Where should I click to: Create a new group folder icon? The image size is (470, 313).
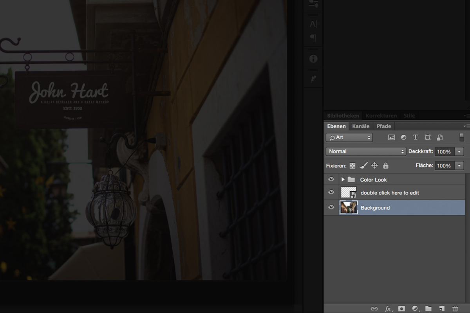click(428, 309)
